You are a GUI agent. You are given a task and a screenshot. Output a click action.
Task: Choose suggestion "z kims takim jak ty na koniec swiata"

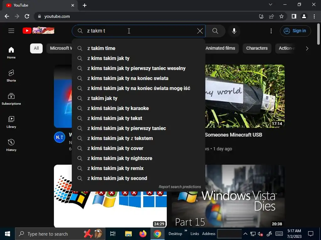point(138,78)
